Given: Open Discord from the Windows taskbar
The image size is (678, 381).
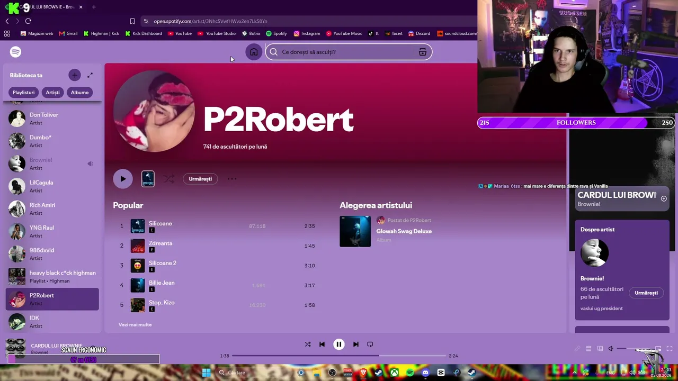Looking at the screenshot, I should click(425, 373).
